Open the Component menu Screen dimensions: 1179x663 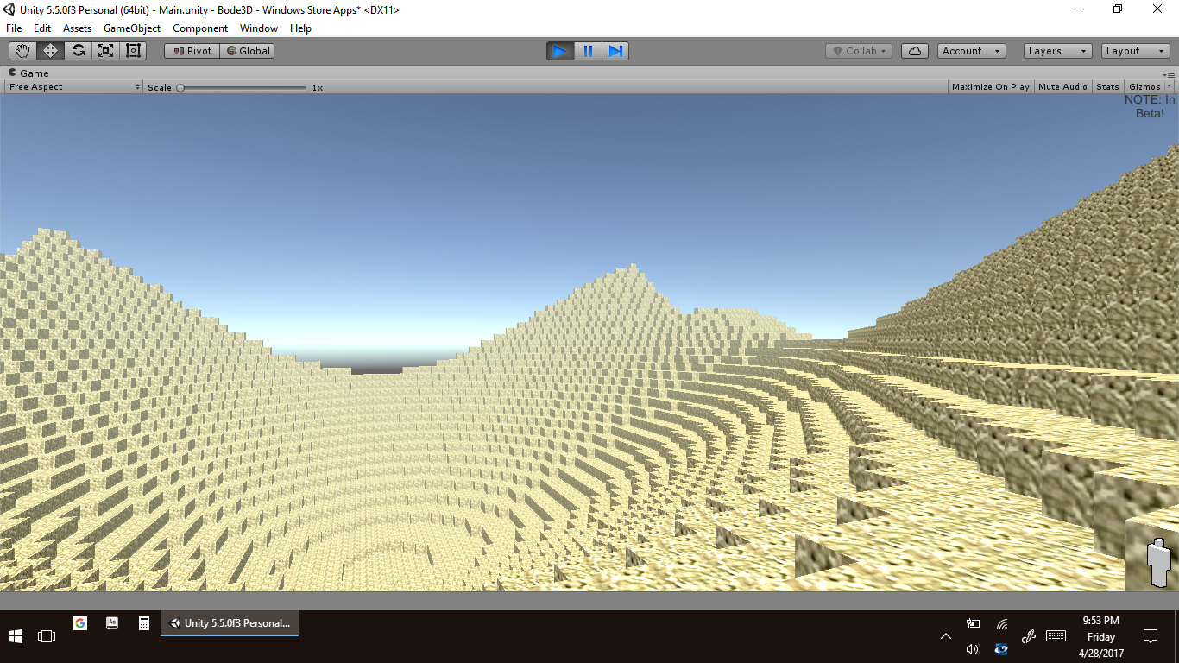coord(200,28)
